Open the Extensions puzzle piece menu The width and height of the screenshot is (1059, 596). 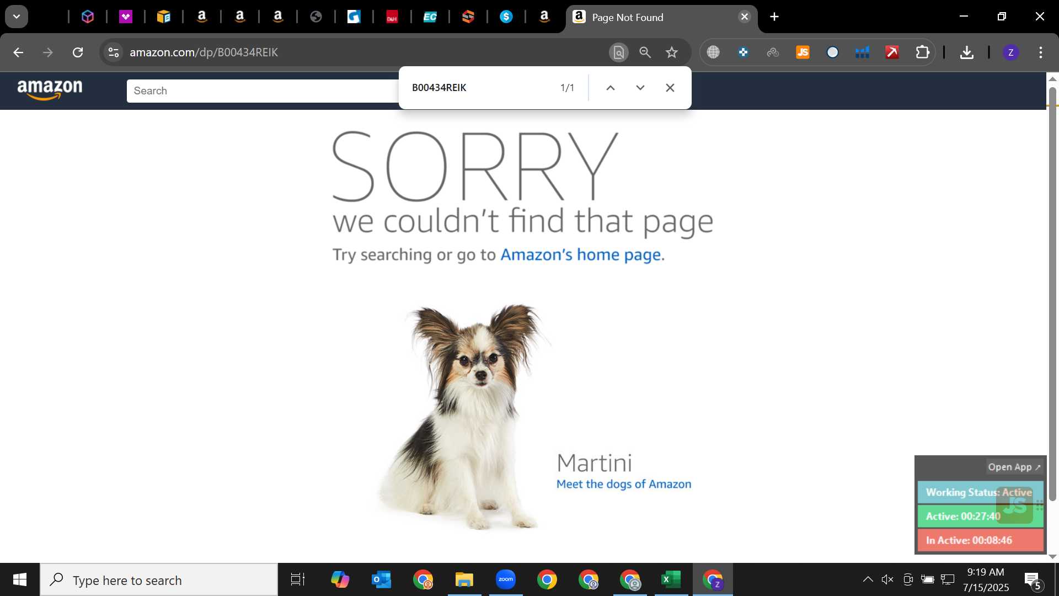922,52
